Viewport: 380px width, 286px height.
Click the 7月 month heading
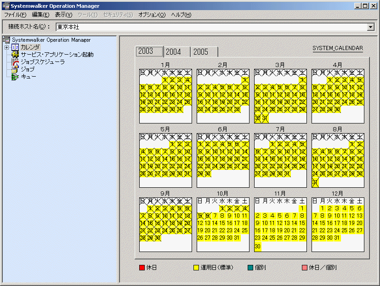click(x=280, y=129)
